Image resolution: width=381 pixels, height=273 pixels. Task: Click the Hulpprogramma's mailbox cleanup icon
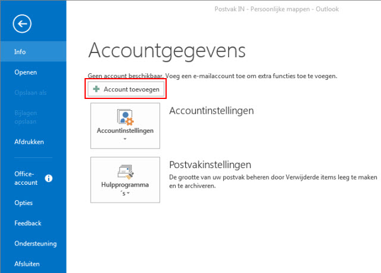[126, 172]
